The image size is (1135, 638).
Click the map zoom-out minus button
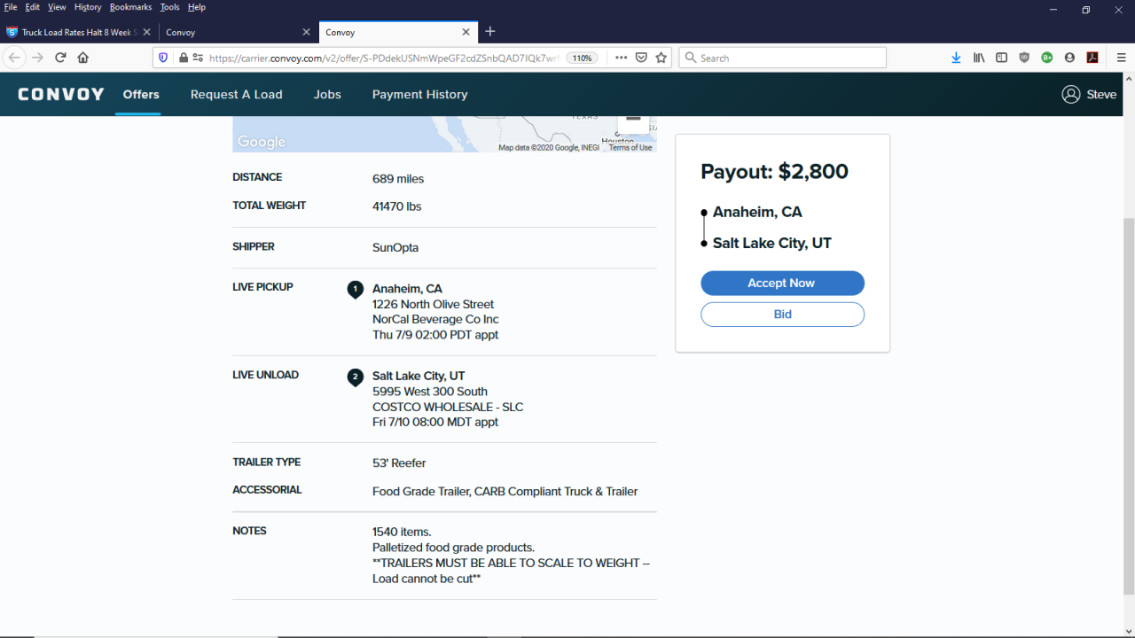click(633, 121)
